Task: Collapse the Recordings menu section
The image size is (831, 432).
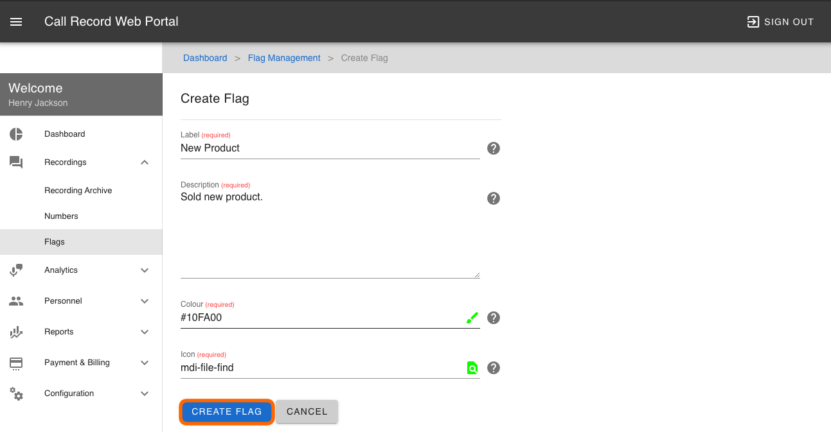Action: point(145,162)
